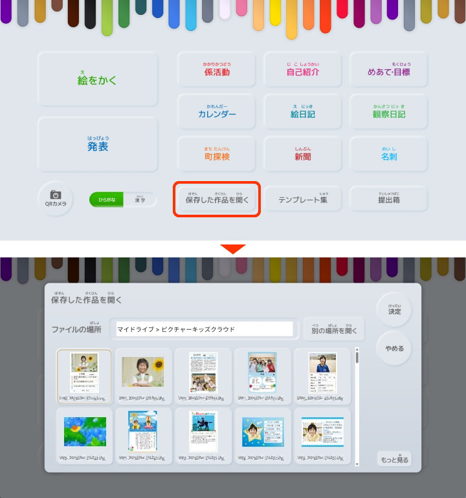This screenshot has height=498, width=466.
Task: Open テンプレート集 collection
Action: (x=302, y=199)
